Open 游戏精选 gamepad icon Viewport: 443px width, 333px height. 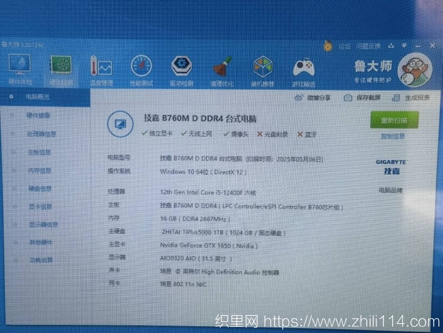[x=303, y=72]
